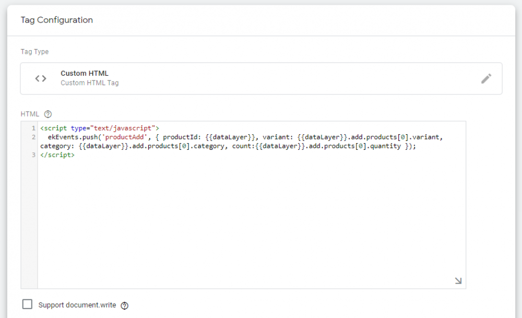This screenshot has width=522, height=318.
Task: Click the ekEvents.push code on line 2
Action: coord(73,137)
